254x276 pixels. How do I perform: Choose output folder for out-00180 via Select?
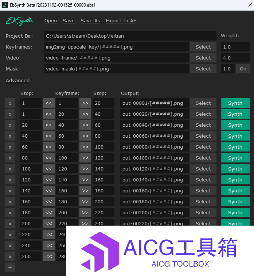click(203, 202)
